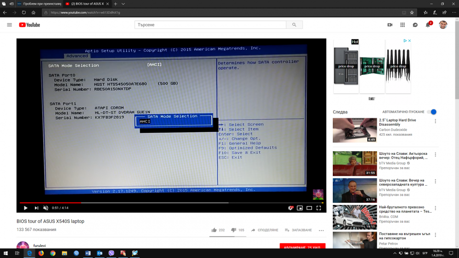Open Edge reading view icon
Image resolution: width=459 pixels, height=258 pixels.
click(x=404, y=12)
